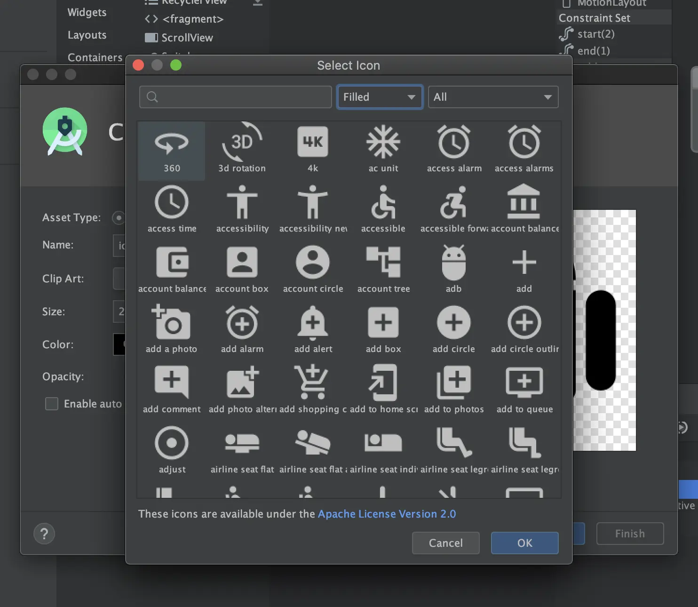Open help in the asset wizard

point(44,534)
